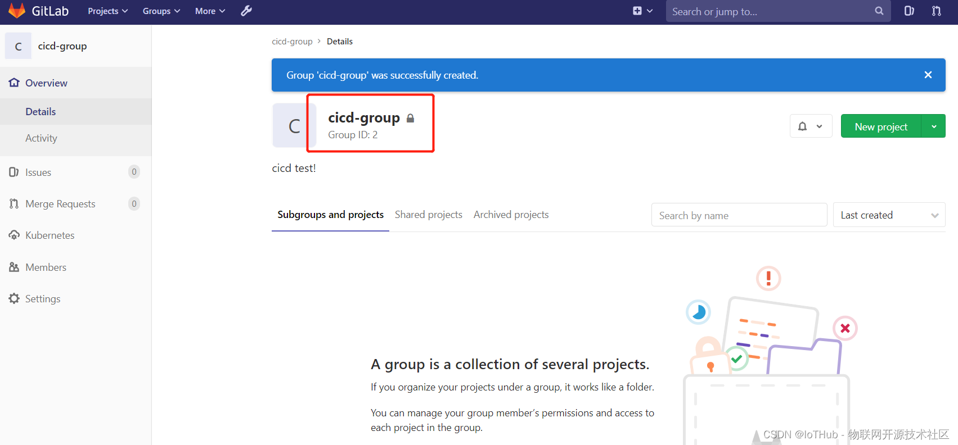Viewport: 958px width, 445px height.
Task: Open Kubernetes in the sidebar
Action: pyautogui.click(x=75, y=235)
